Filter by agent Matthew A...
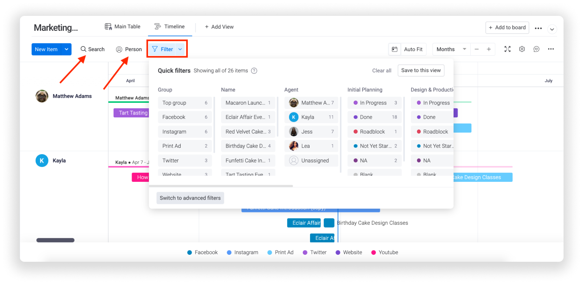 pyautogui.click(x=311, y=103)
